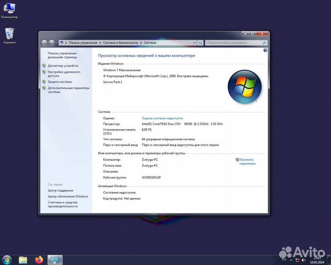Click Код продукта: Нет данных text
Screen dimensions: 331x265
coord(122,198)
